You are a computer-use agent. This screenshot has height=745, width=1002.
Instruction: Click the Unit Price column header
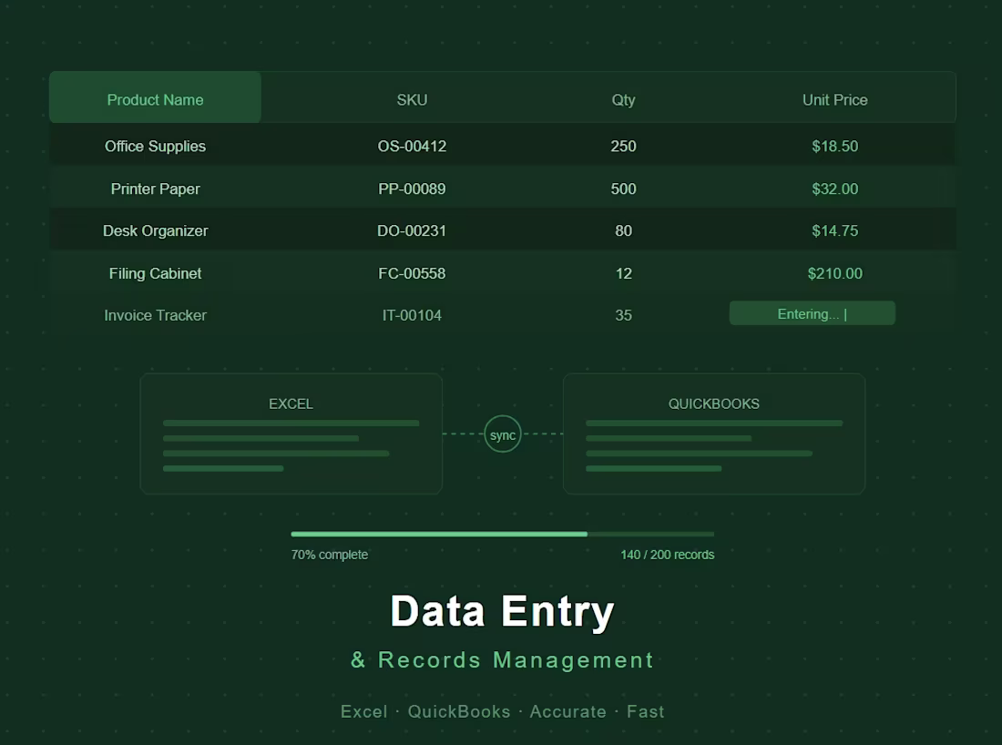834,100
